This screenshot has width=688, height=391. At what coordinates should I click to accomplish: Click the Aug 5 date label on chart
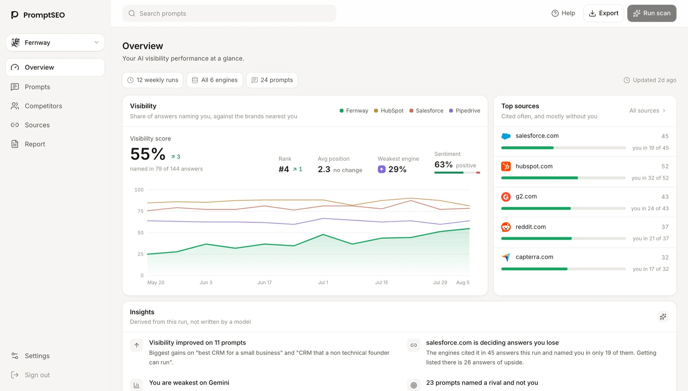pos(463,283)
